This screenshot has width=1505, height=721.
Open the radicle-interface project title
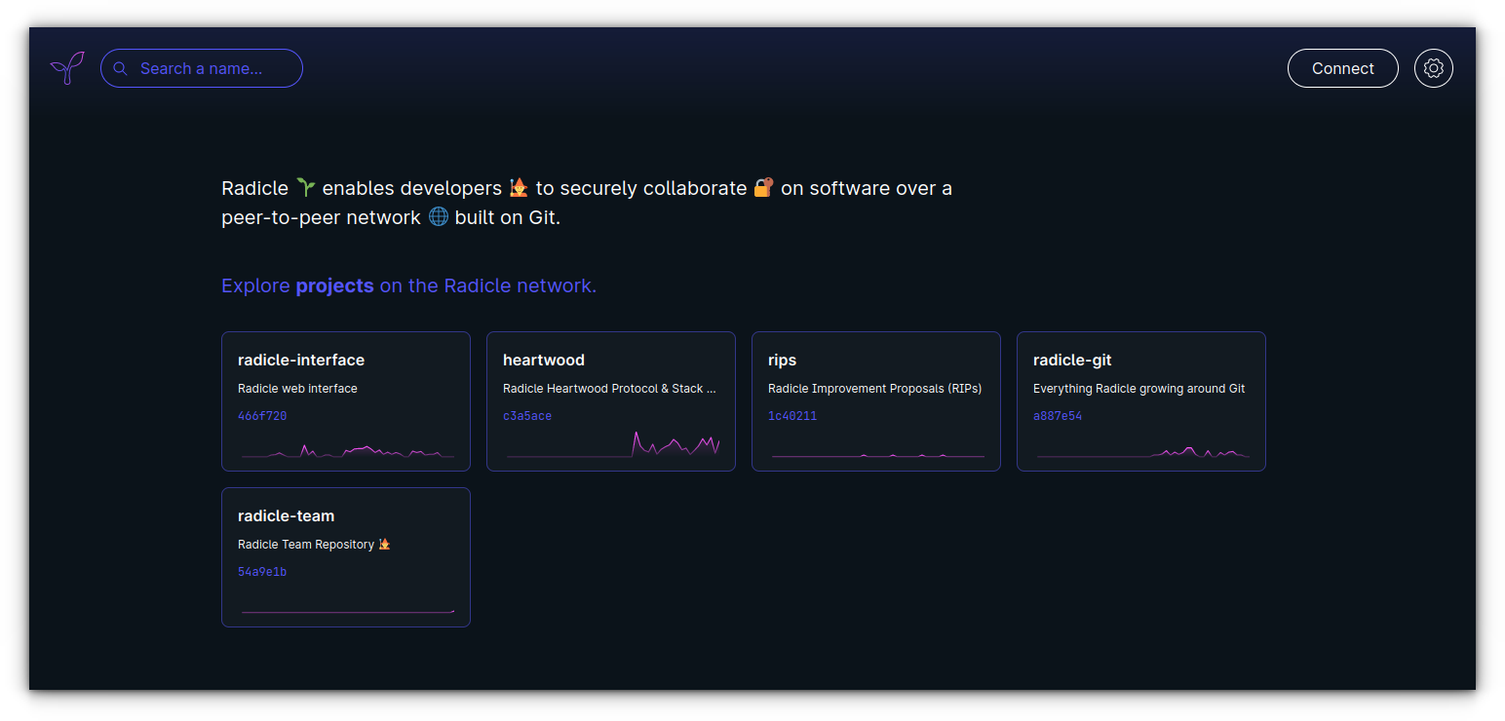[301, 360]
